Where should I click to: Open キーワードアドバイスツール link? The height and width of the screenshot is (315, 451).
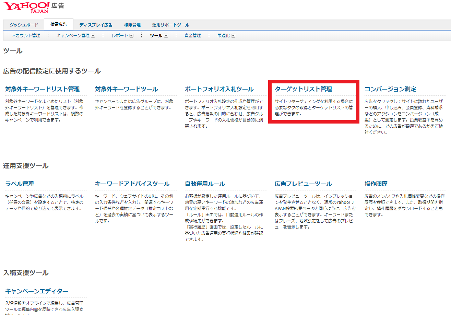pos(132,184)
